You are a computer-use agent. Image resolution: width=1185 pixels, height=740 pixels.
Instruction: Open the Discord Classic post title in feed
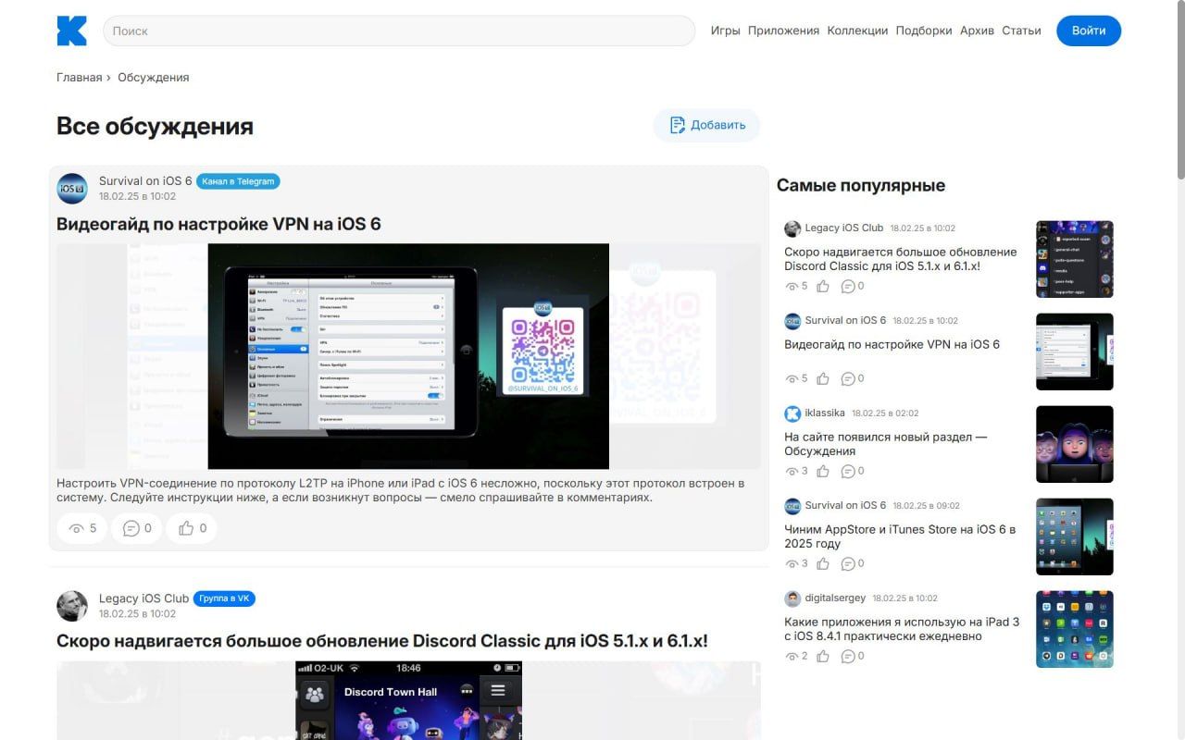click(382, 641)
